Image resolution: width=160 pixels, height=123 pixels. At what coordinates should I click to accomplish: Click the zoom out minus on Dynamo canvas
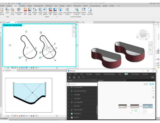tap(153, 93)
